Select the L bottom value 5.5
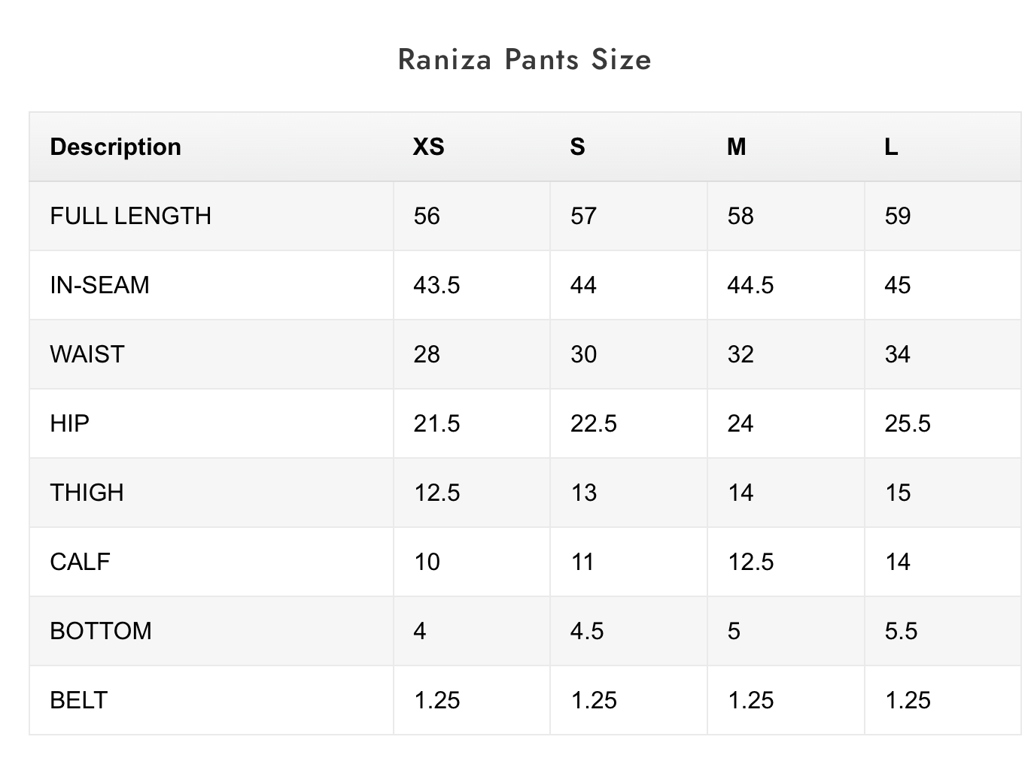The width and height of the screenshot is (1034, 761). point(901,631)
